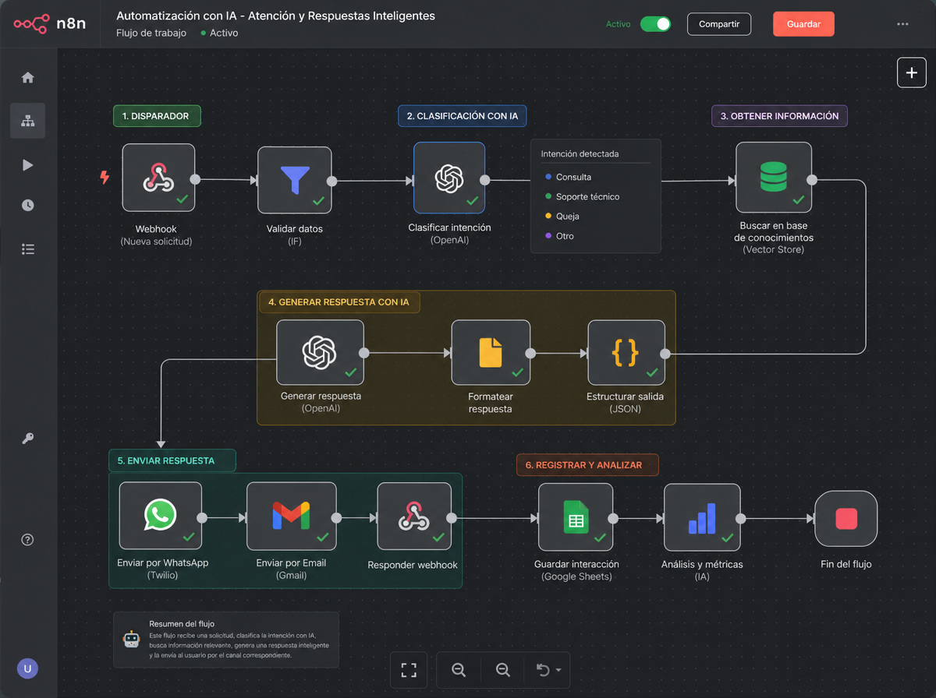The height and width of the screenshot is (698, 936).
Task: Click the 1. DISPARADOR section label
Action: tap(156, 116)
